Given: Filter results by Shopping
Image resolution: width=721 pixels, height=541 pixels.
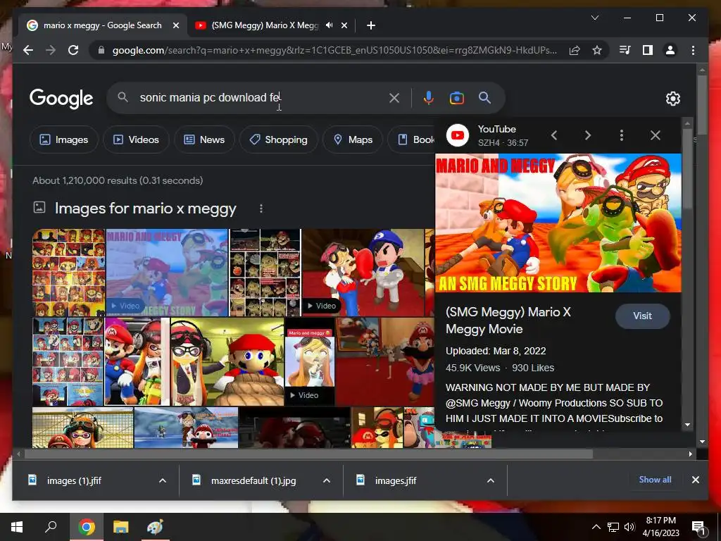Looking at the screenshot, I should [279, 139].
